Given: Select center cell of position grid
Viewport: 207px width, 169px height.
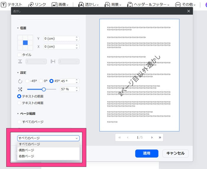Looking at the screenshot, I should click(x=25, y=43).
